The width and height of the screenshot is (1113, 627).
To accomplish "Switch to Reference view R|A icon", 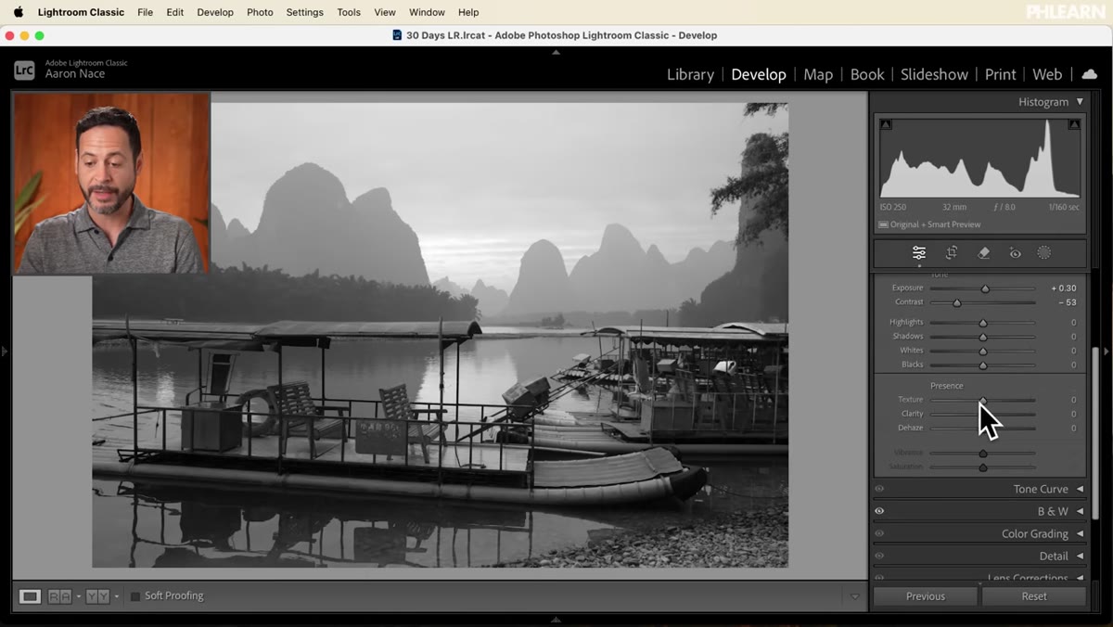I will 59,596.
